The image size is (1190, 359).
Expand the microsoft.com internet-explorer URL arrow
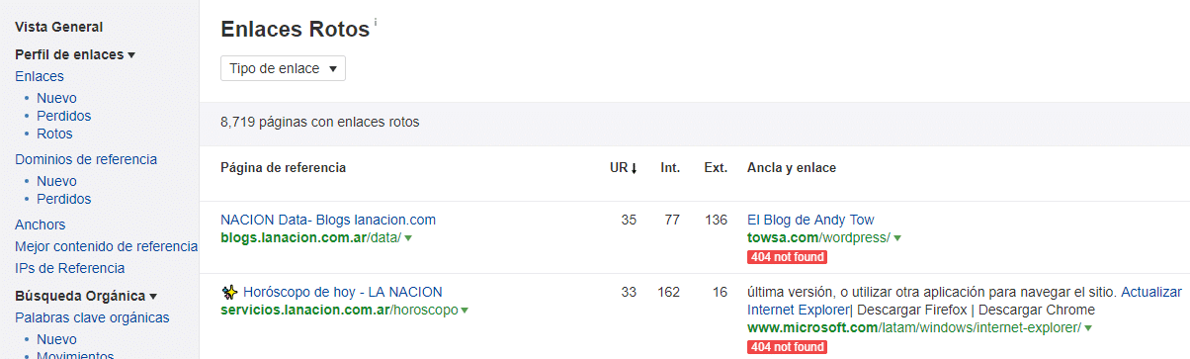[1088, 328]
